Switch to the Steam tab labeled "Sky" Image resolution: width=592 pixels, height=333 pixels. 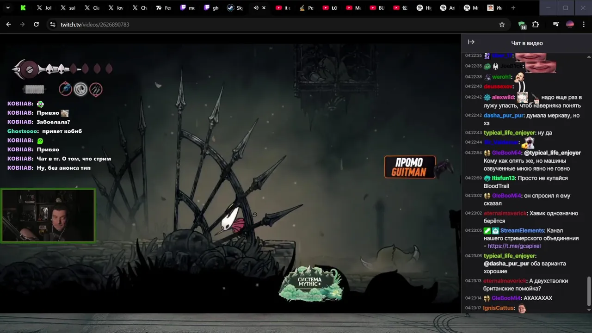(x=235, y=8)
